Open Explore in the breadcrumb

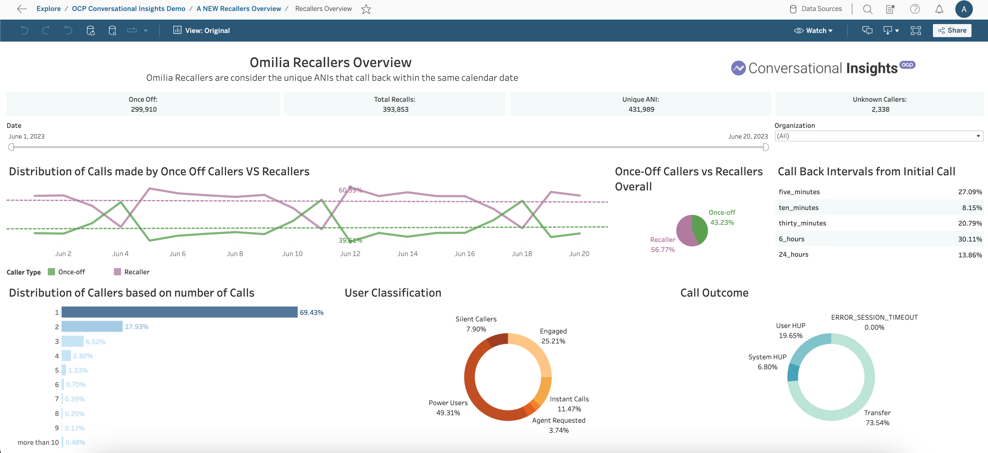[48, 9]
